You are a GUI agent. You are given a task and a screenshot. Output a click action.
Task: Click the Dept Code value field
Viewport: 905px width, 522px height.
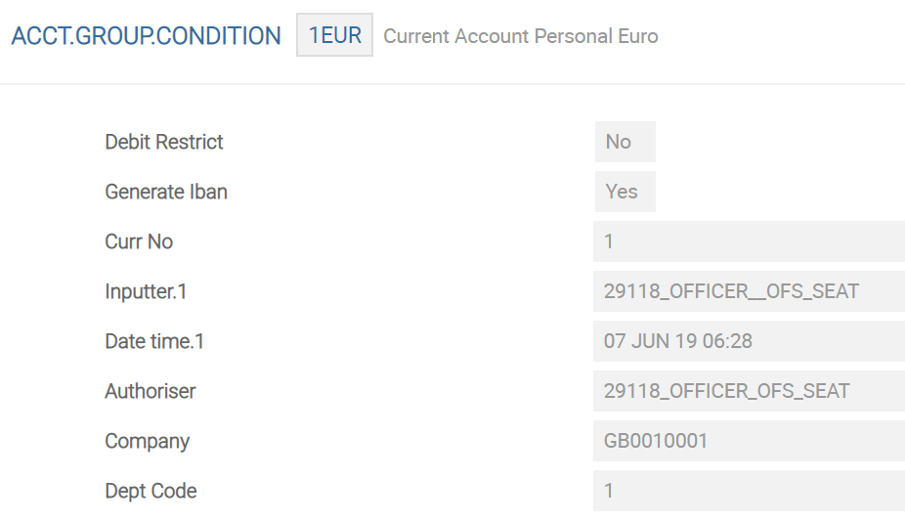(x=748, y=491)
